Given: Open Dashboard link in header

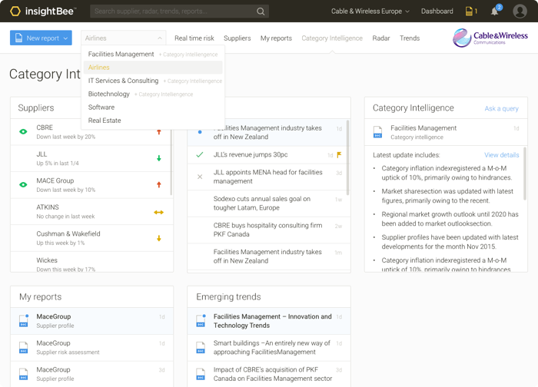Looking at the screenshot, I should point(437,12).
